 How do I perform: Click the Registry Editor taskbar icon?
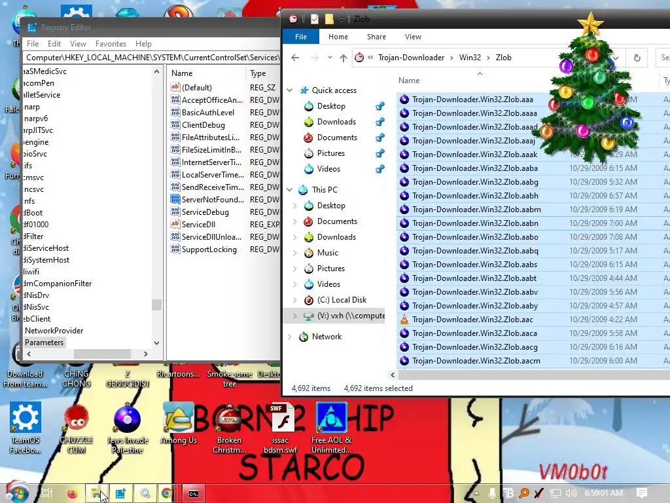120,494
